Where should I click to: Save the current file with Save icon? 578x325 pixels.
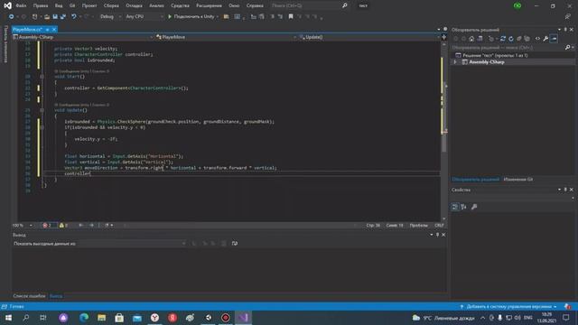click(55, 16)
